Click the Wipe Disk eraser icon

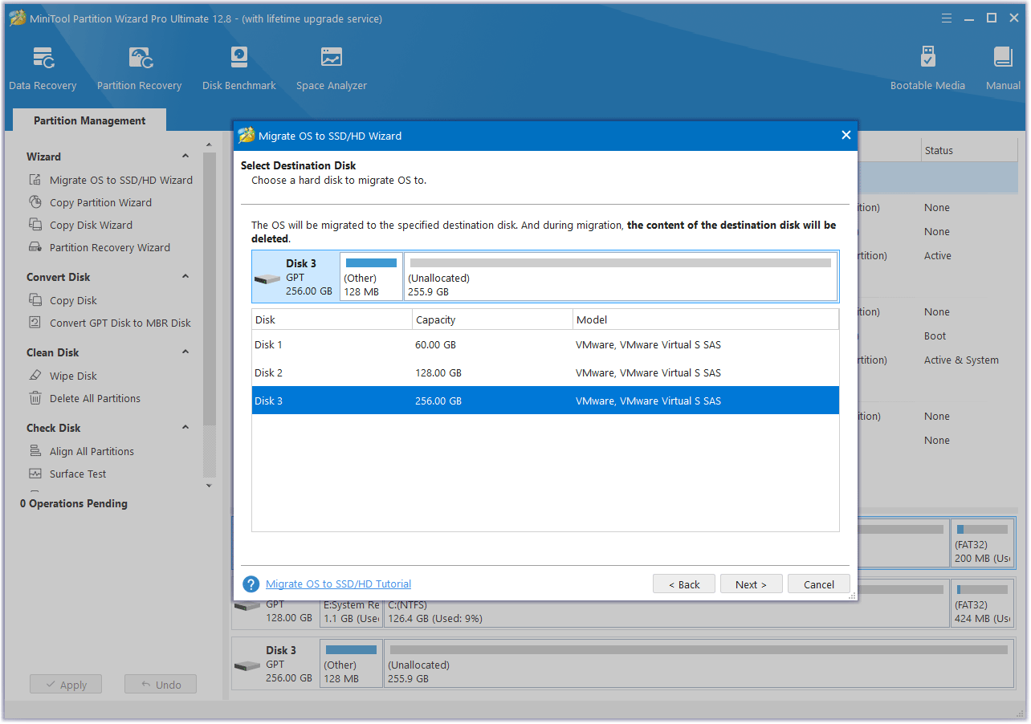[35, 376]
